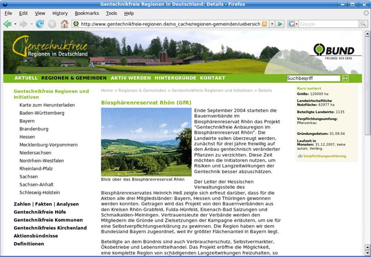This screenshot has height=257, width=371.
Task: Open the File menu
Action: click(x=8, y=13)
